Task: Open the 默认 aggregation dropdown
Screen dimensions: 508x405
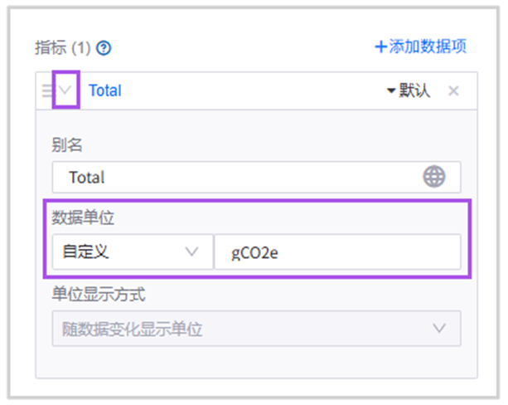Action: point(409,90)
